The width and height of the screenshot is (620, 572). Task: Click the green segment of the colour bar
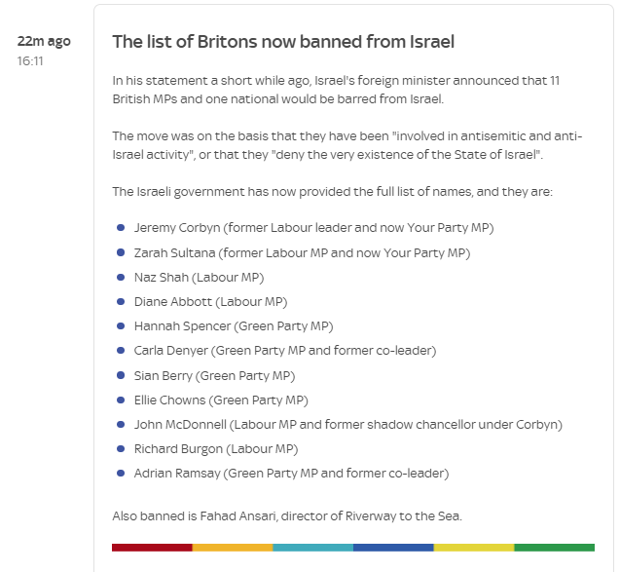pos(555,548)
